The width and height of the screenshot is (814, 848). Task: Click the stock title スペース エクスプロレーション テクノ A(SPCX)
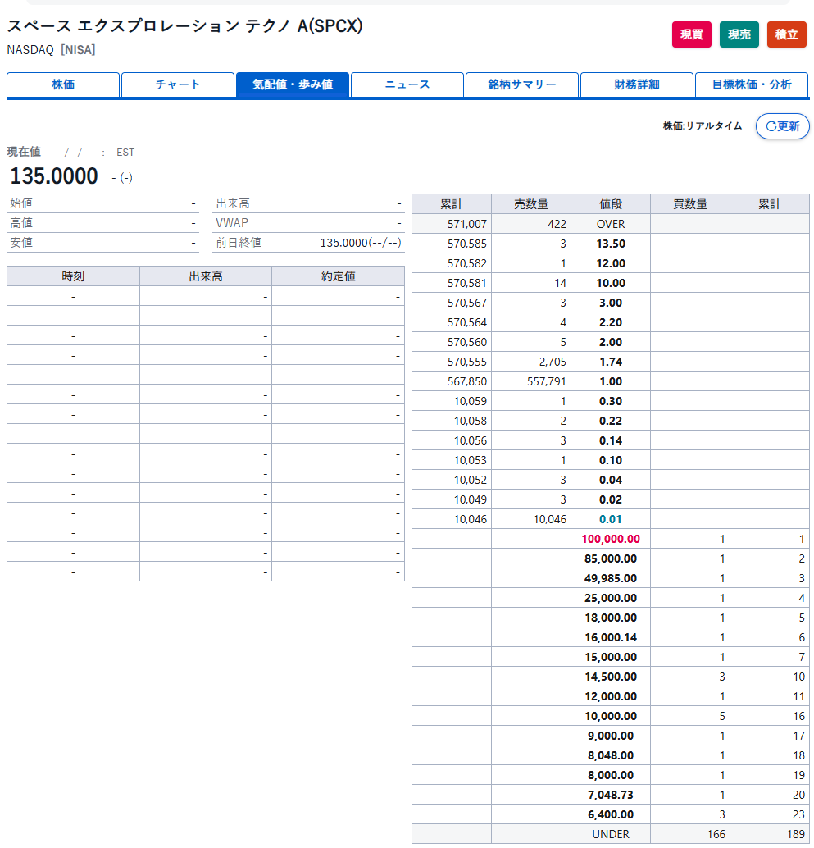(x=185, y=25)
